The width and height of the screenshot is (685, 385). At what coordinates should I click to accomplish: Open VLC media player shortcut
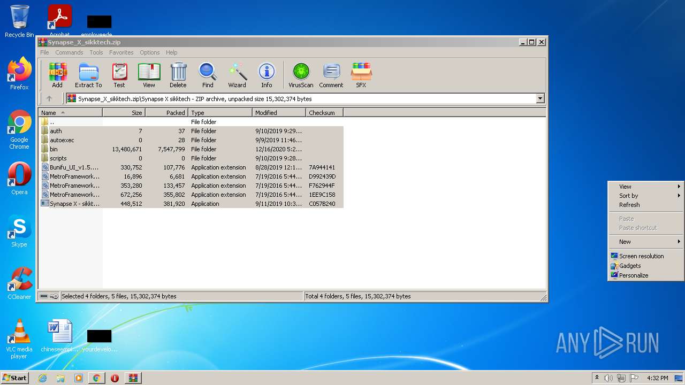[x=19, y=339]
